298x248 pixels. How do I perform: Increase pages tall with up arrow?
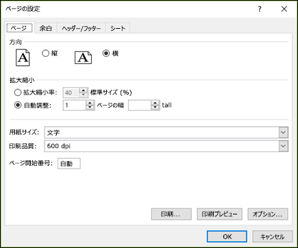tap(156, 103)
